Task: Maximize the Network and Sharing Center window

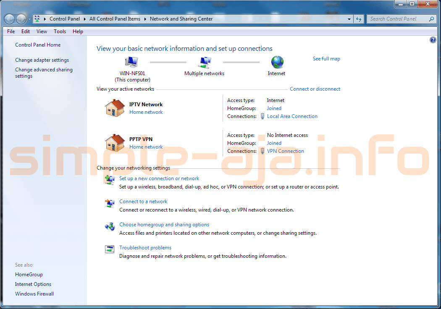Action: [412, 4]
